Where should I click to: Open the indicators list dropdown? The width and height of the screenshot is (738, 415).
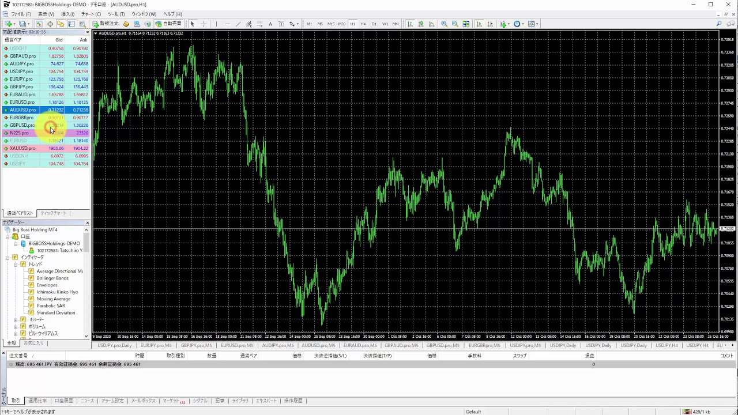tap(504, 24)
